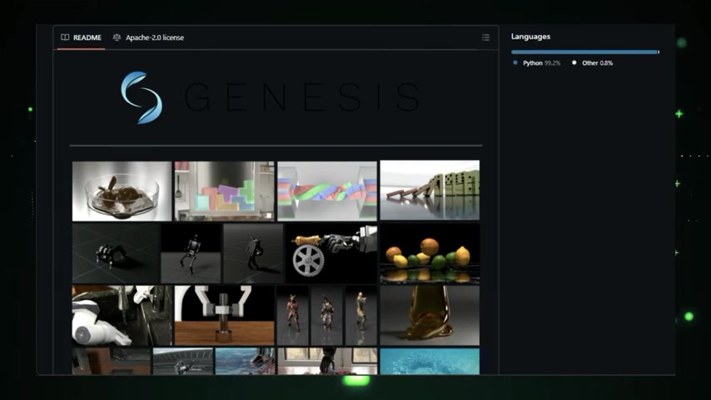Open the README tab
This screenshot has width=711, height=400.
point(81,37)
